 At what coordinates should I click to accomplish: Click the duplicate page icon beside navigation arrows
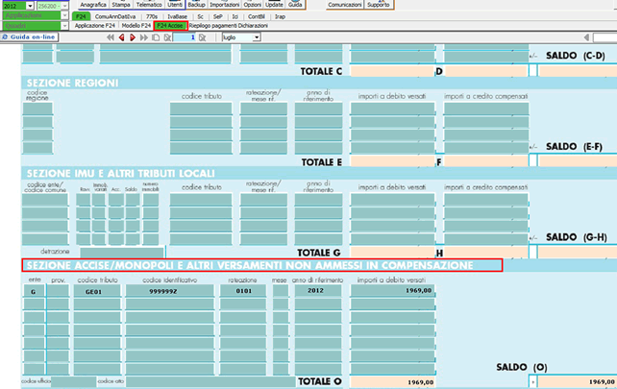coord(156,37)
